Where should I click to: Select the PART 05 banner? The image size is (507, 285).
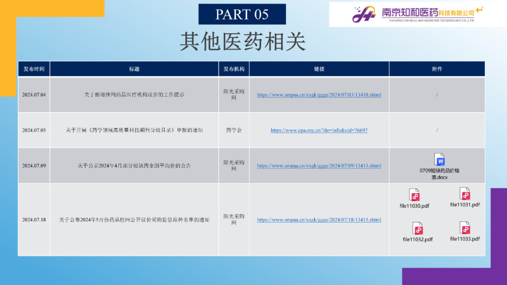[x=242, y=14]
